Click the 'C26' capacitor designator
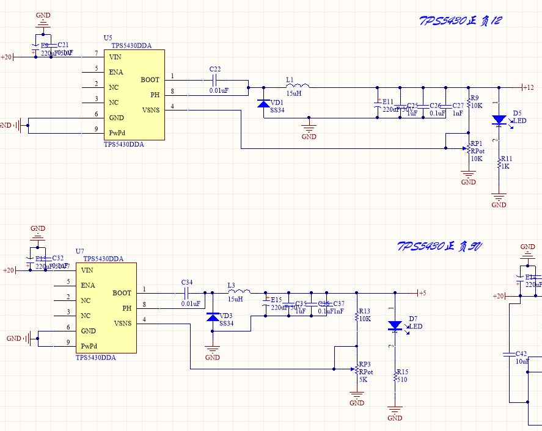This screenshot has width=542, height=431. (435, 106)
